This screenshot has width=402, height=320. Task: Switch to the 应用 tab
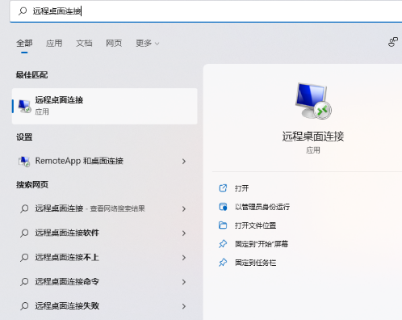[54, 43]
